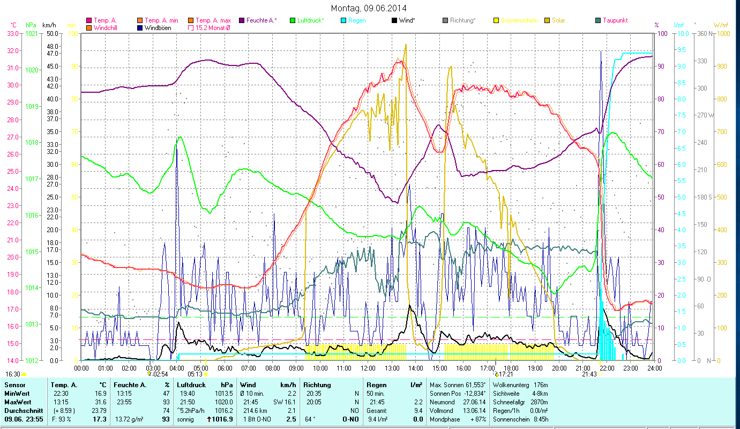Click the Sensor header in the data table

[x=14, y=384]
